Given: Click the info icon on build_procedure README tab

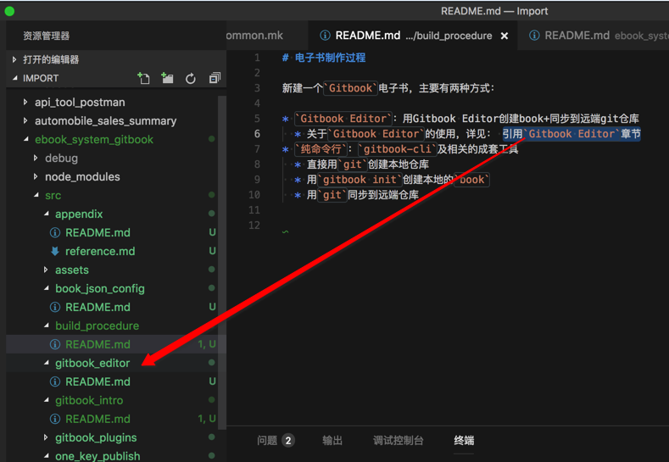Looking at the screenshot, I should tap(325, 36).
